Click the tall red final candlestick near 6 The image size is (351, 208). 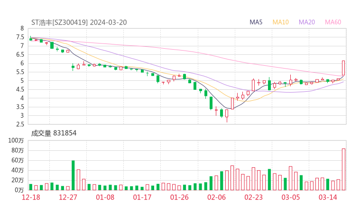343,68
